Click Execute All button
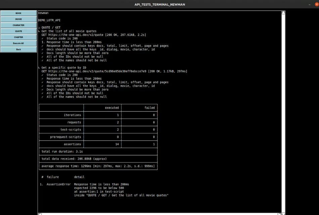319x215 pixels. point(18,43)
